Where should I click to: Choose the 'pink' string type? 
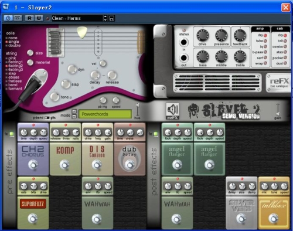click(x=11, y=58)
